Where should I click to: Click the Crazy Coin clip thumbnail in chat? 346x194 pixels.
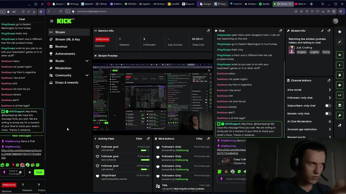click(225, 161)
